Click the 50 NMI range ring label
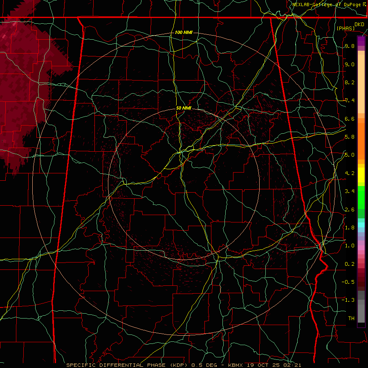Screen dimensions: 368x368 click(184, 108)
